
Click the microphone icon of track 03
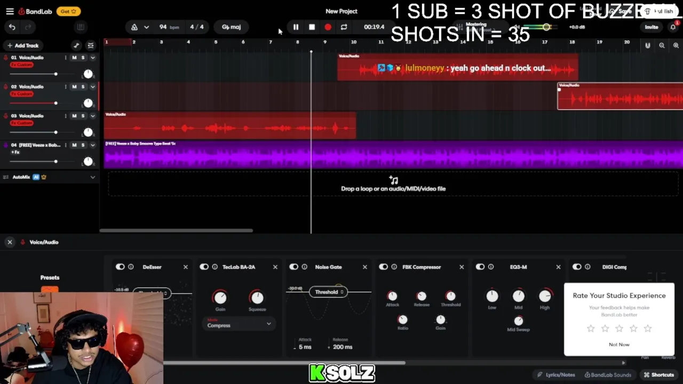[x=6, y=116]
